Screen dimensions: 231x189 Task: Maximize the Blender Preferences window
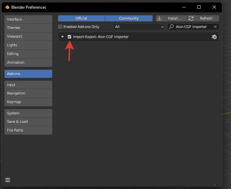click(199, 7)
